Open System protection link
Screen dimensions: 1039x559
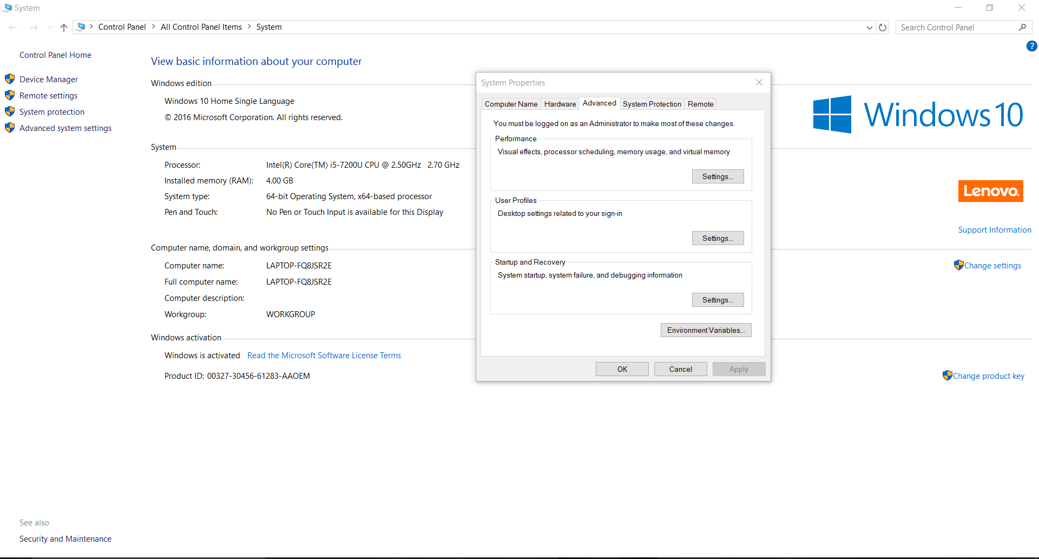(52, 112)
